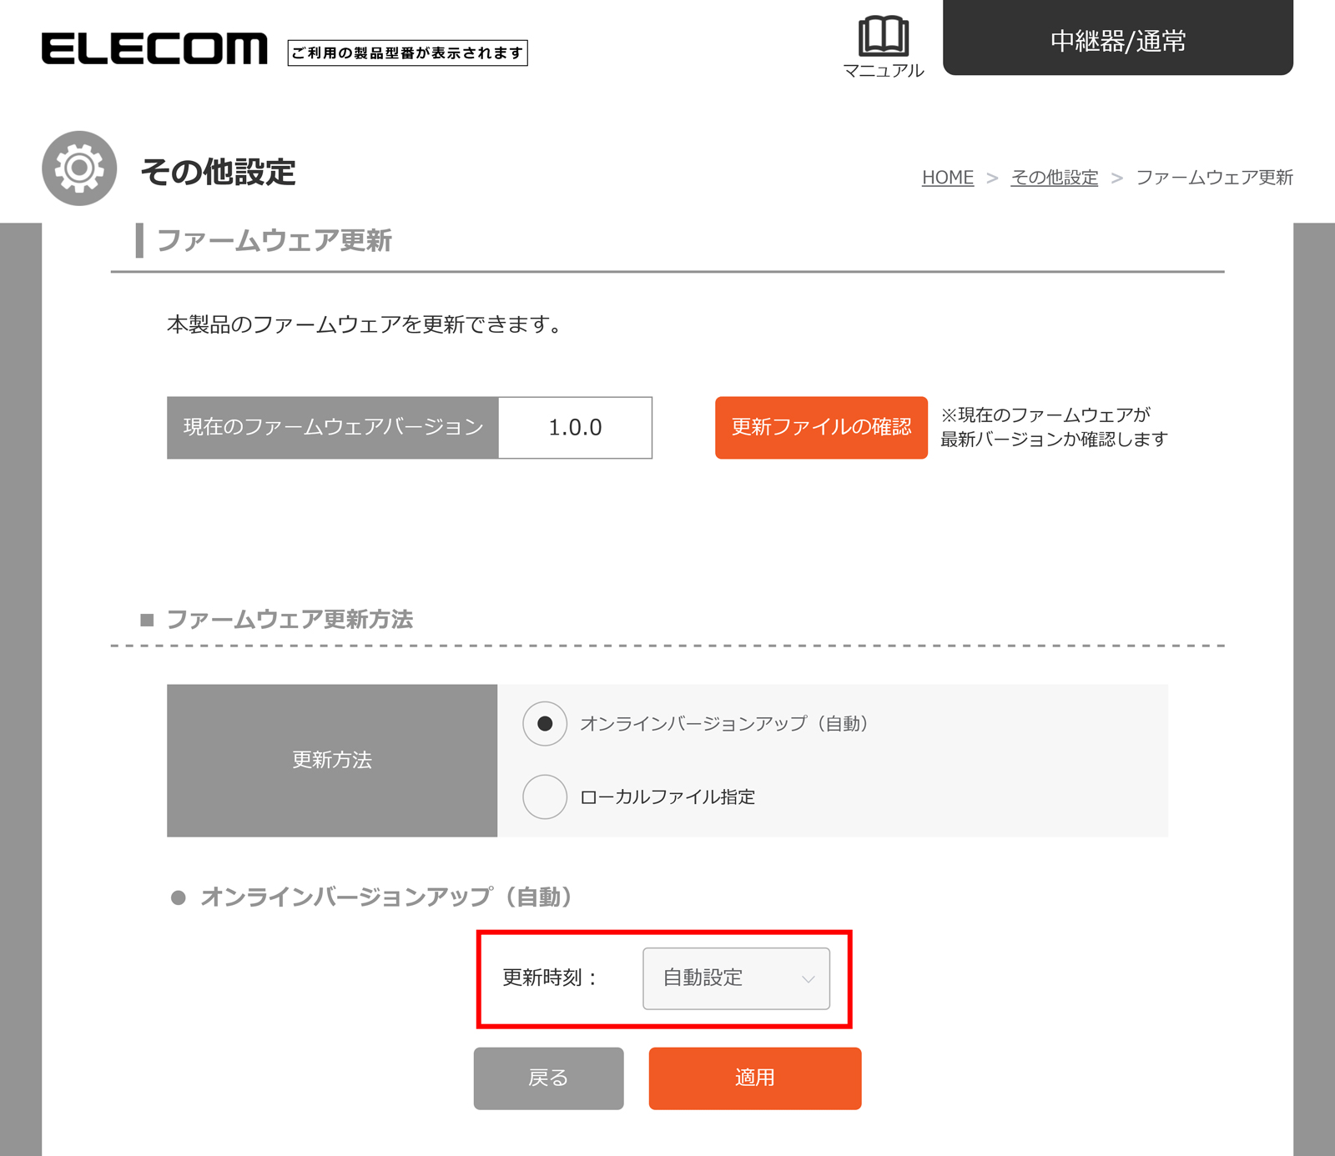Viewport: 1335px width, 1156px height.
Task: Click the product model number label box
Action: tap(407, 53)
